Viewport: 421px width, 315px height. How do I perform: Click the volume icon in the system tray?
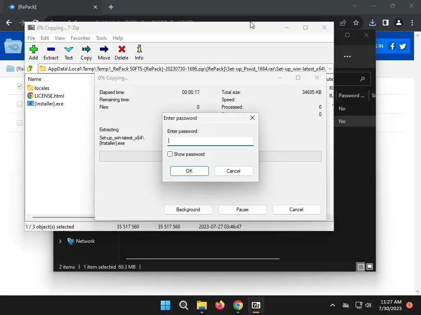pos(368,305)
